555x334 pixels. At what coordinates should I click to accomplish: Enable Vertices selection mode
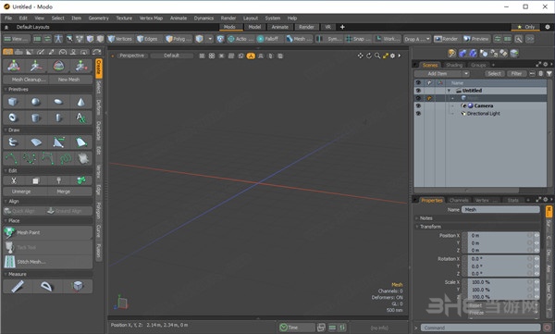click(x=120, y=39)
